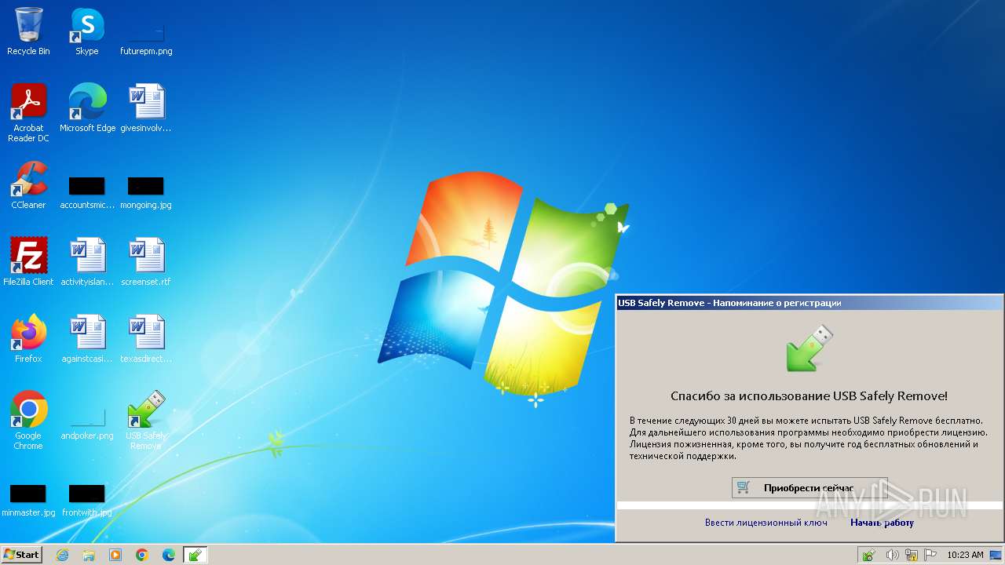Select the frontwith.jpg file
The width and height of the screenshot is (1005, 565).
(x=87, y=501)
